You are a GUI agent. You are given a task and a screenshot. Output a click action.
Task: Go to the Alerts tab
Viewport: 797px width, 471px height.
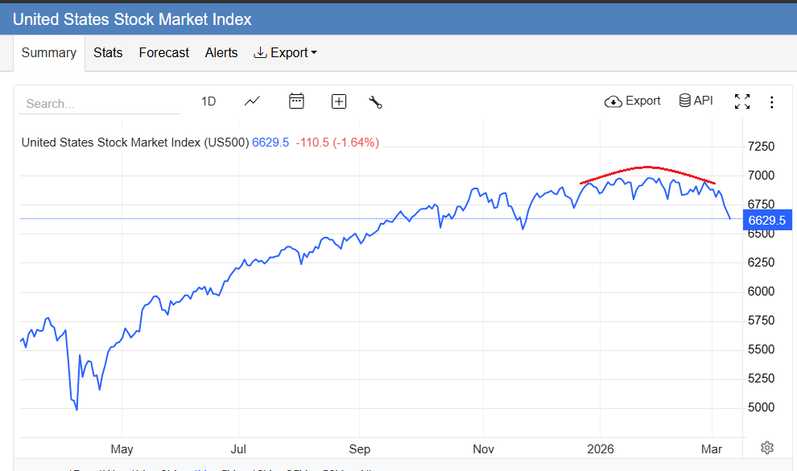[221, 53]
